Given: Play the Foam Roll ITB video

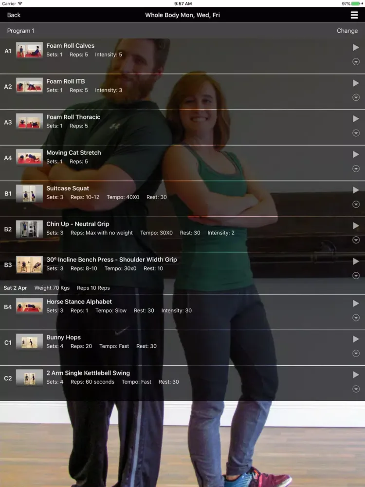Looking at the screenshot, I should click(x=356, y=83).
